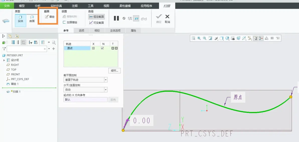
Task: Pause the sweep feature preview
Action: (116, 18)
